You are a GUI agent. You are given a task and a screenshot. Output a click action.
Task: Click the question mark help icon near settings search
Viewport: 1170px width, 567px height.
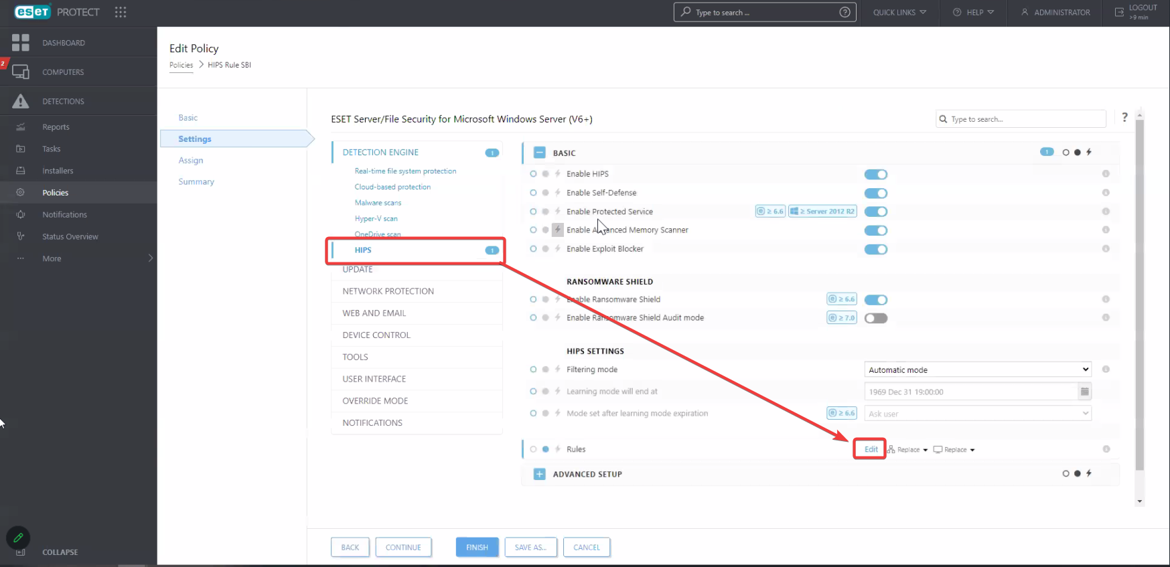pos(1124,118)
